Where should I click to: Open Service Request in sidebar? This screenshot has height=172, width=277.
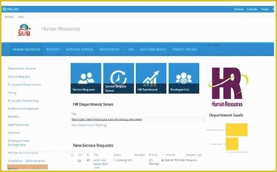click(19, 77)
